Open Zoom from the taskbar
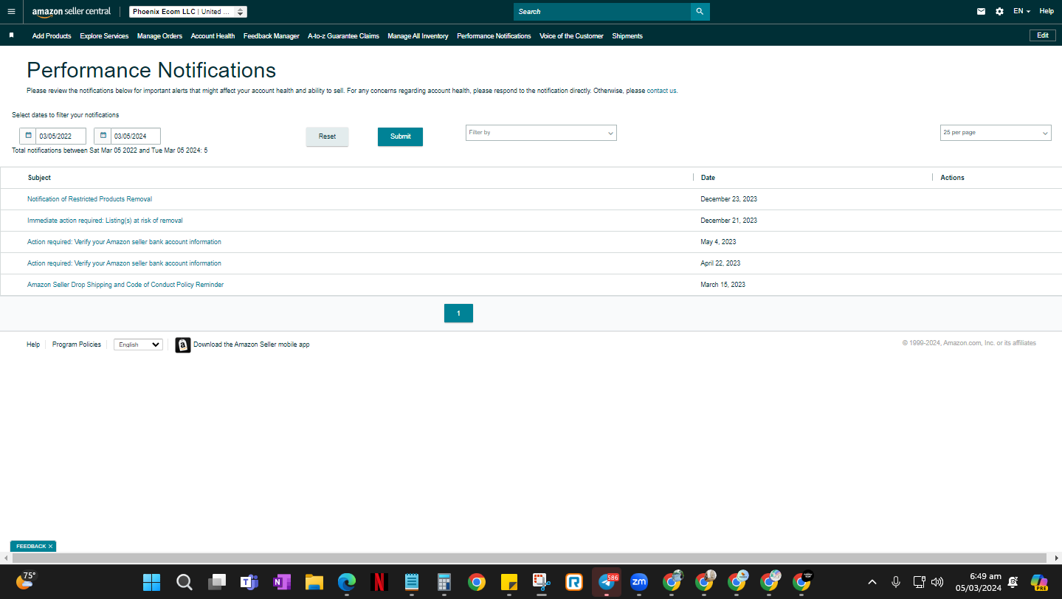The height and width of the screenshot is (599, 1062). (639, 582)
